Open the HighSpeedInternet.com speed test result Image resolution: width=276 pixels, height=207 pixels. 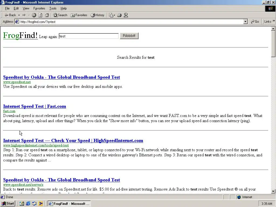click(x=73, y=140)
